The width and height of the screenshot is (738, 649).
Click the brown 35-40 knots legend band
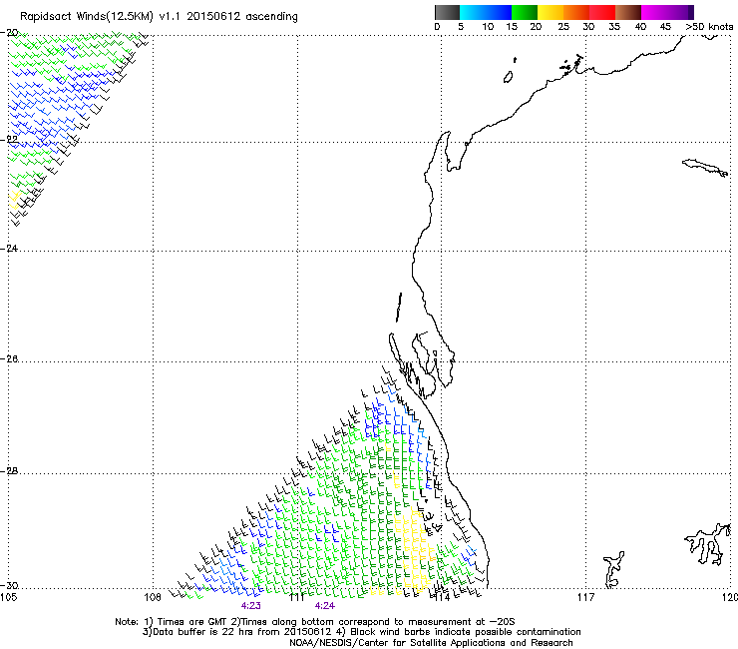click(628, 12)
